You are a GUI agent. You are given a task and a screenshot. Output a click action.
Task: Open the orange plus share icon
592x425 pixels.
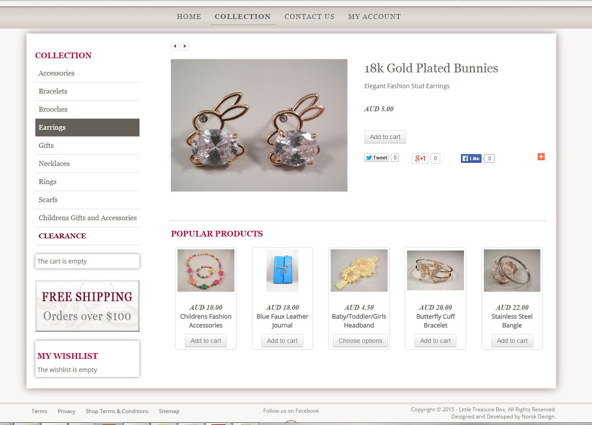pyautogui.click(x=541, y=157)
